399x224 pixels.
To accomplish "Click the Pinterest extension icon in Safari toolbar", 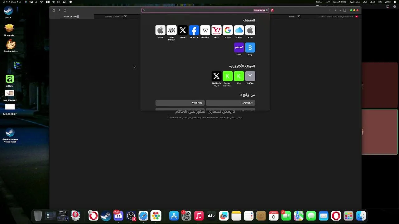I will pos(272,10).
